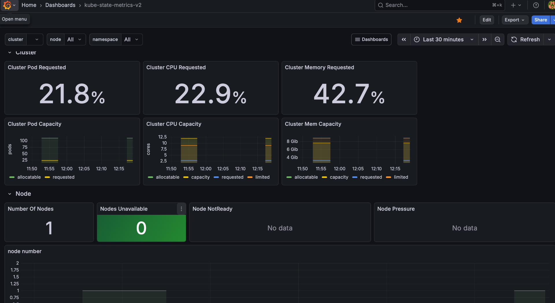Toggle requested series in Pod Capacity legend
This screenshot has height=303, width=555.
point(64,177)
